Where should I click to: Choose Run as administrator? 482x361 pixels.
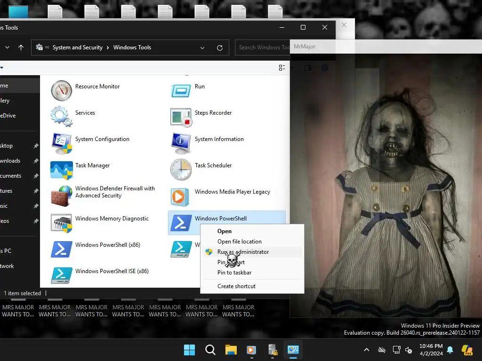tap(252, 252)
